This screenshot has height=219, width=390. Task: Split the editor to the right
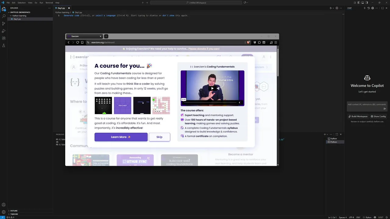click(337, 8)
